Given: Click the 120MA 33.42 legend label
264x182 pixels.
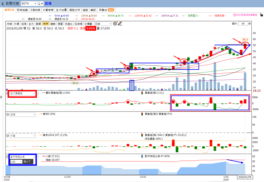Looking at the screenshot, I should [143, 16].
